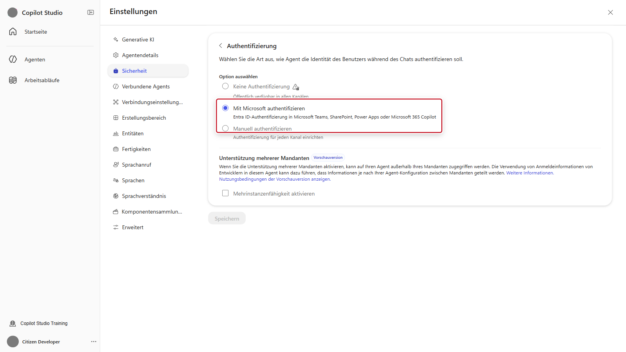
Task: Open the Weitere Informationen link
Action: (x=530, y=173)
